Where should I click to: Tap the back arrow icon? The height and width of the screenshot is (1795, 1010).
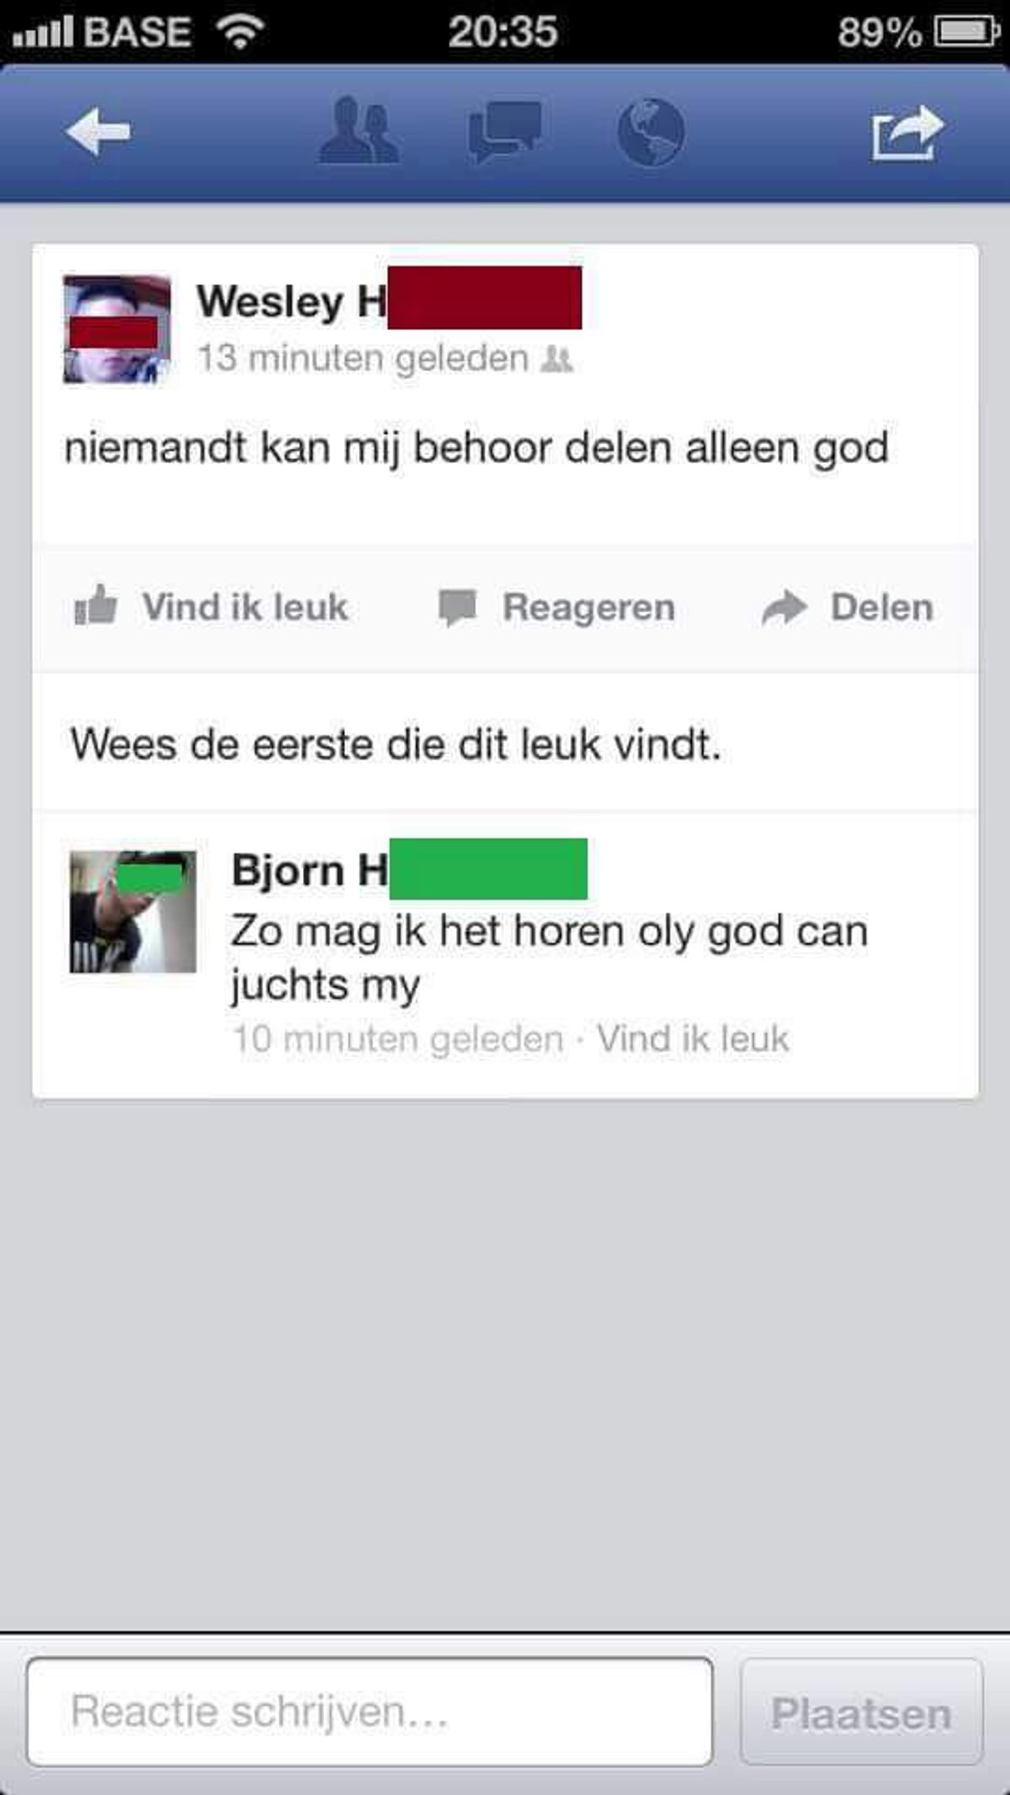[98, 133]
